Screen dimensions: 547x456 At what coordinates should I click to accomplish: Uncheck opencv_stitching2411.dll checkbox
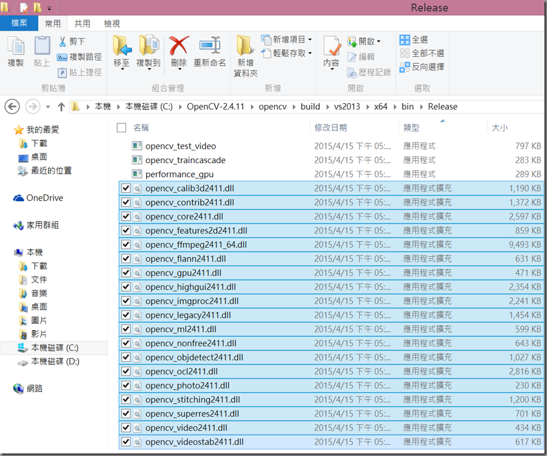point(125,400)
